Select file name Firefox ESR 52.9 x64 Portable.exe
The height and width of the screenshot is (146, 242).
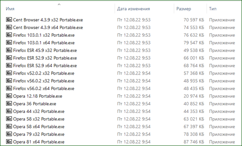pos(45,66)
